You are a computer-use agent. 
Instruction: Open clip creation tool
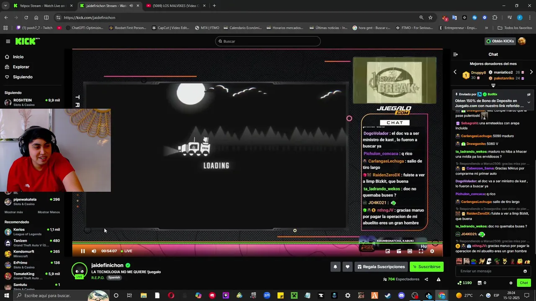(399, 251)
